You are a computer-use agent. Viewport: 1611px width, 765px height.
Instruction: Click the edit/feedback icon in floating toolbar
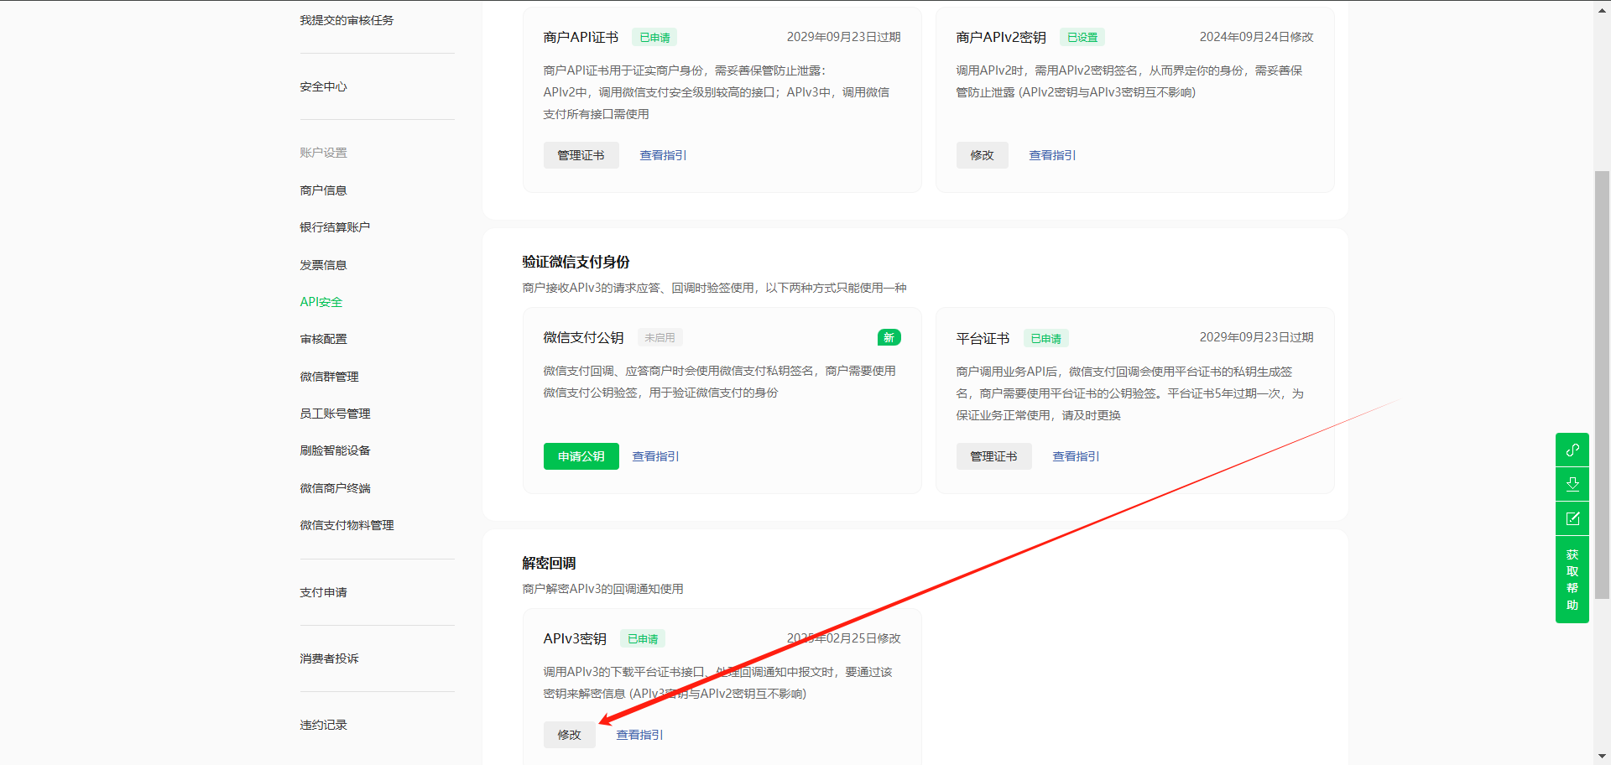pos(1572,518)
